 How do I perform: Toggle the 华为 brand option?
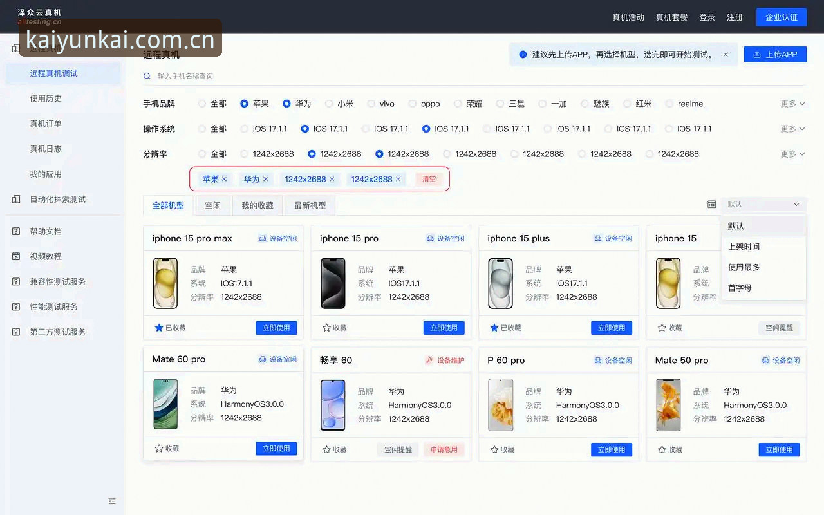286,104
